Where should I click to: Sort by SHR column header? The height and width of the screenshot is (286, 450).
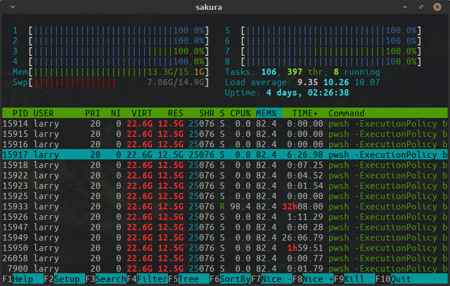click(x=207, y=113)
